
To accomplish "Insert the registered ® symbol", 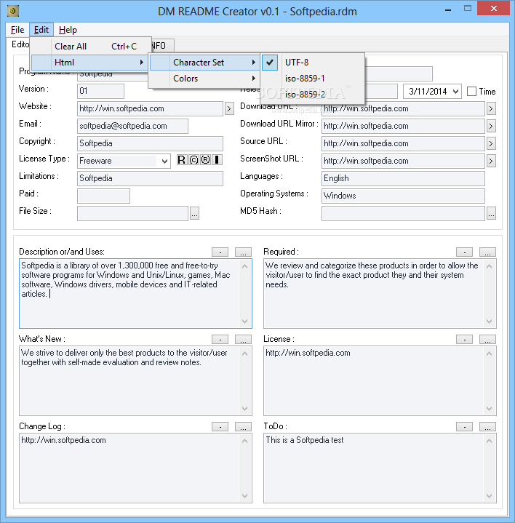I will pyautogui.click(x=205, y=160).
